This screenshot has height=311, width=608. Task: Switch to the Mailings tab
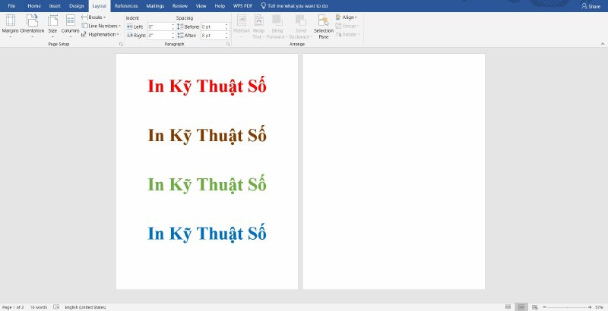(x=155, y=6)
